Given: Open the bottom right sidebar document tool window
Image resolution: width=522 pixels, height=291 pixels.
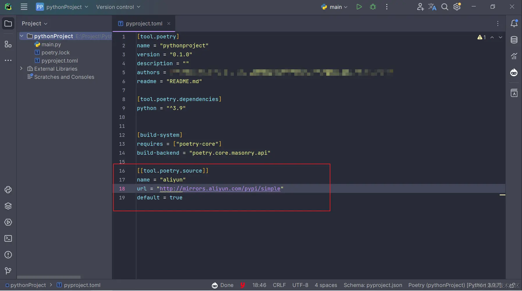Looking at the screenshot, I should 514,93.
